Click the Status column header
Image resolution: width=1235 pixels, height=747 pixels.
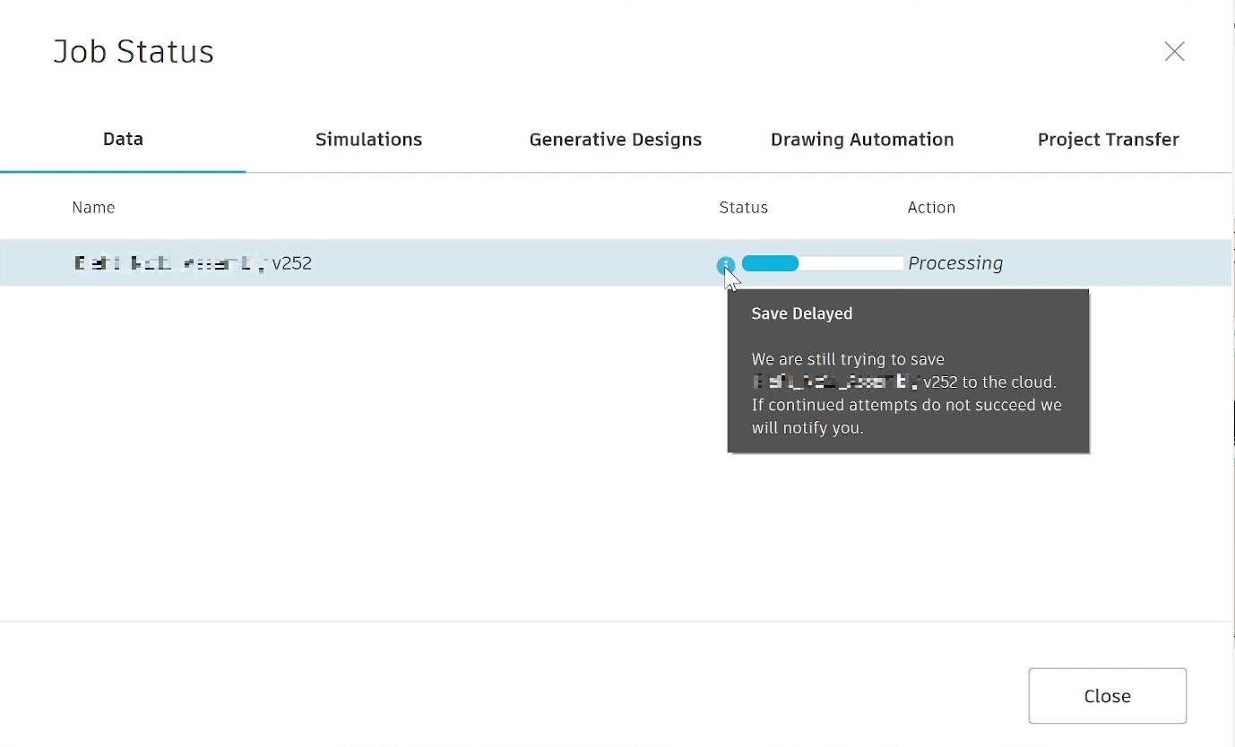point(743,208)
